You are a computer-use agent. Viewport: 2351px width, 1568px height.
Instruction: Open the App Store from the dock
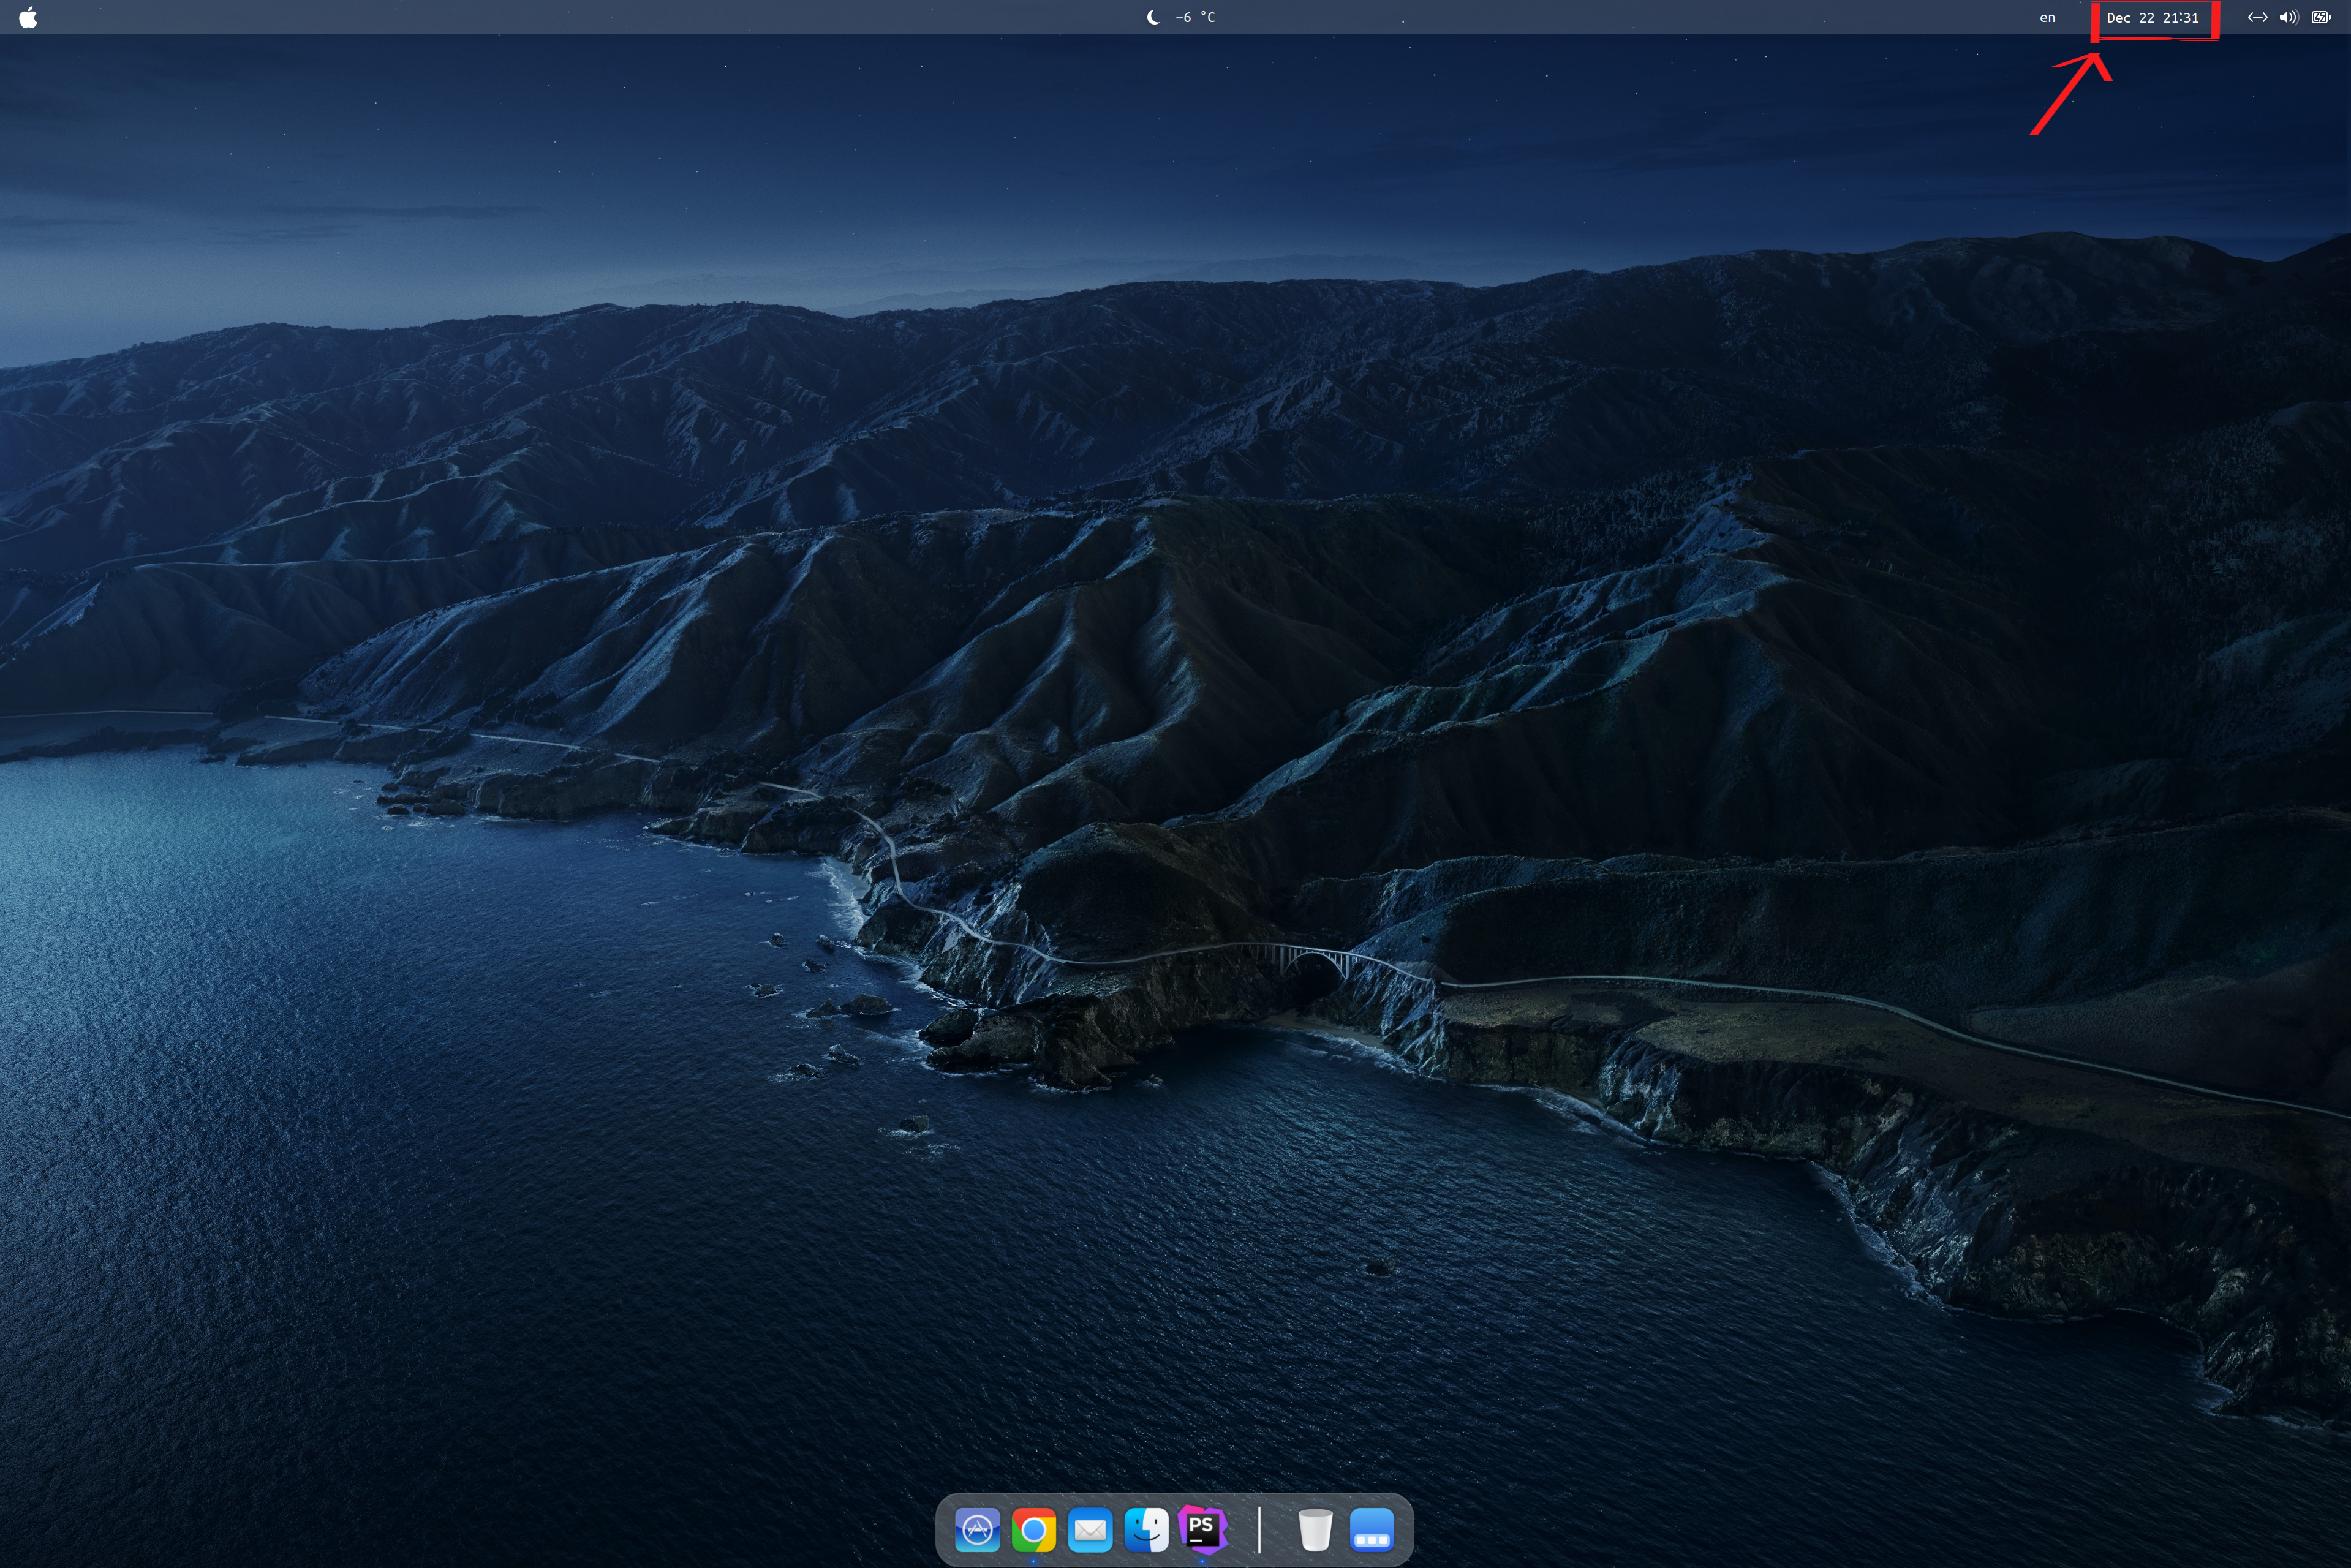click(x=977, y=1529)
